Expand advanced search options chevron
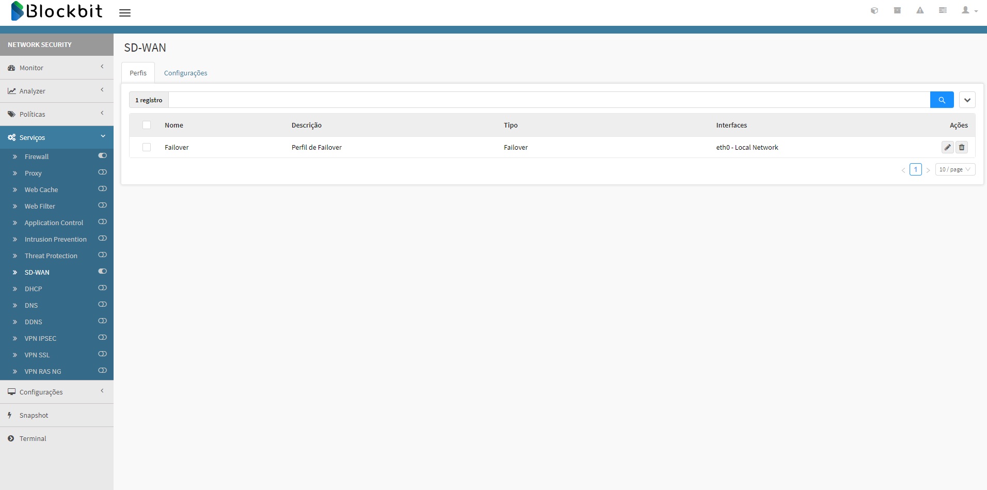The image size is (987, 490). coord(967,100)
